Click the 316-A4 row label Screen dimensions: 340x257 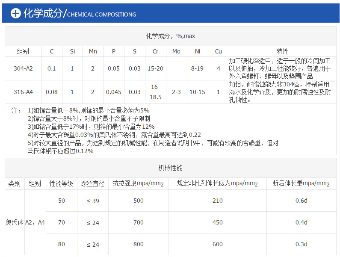coord(23,92)
